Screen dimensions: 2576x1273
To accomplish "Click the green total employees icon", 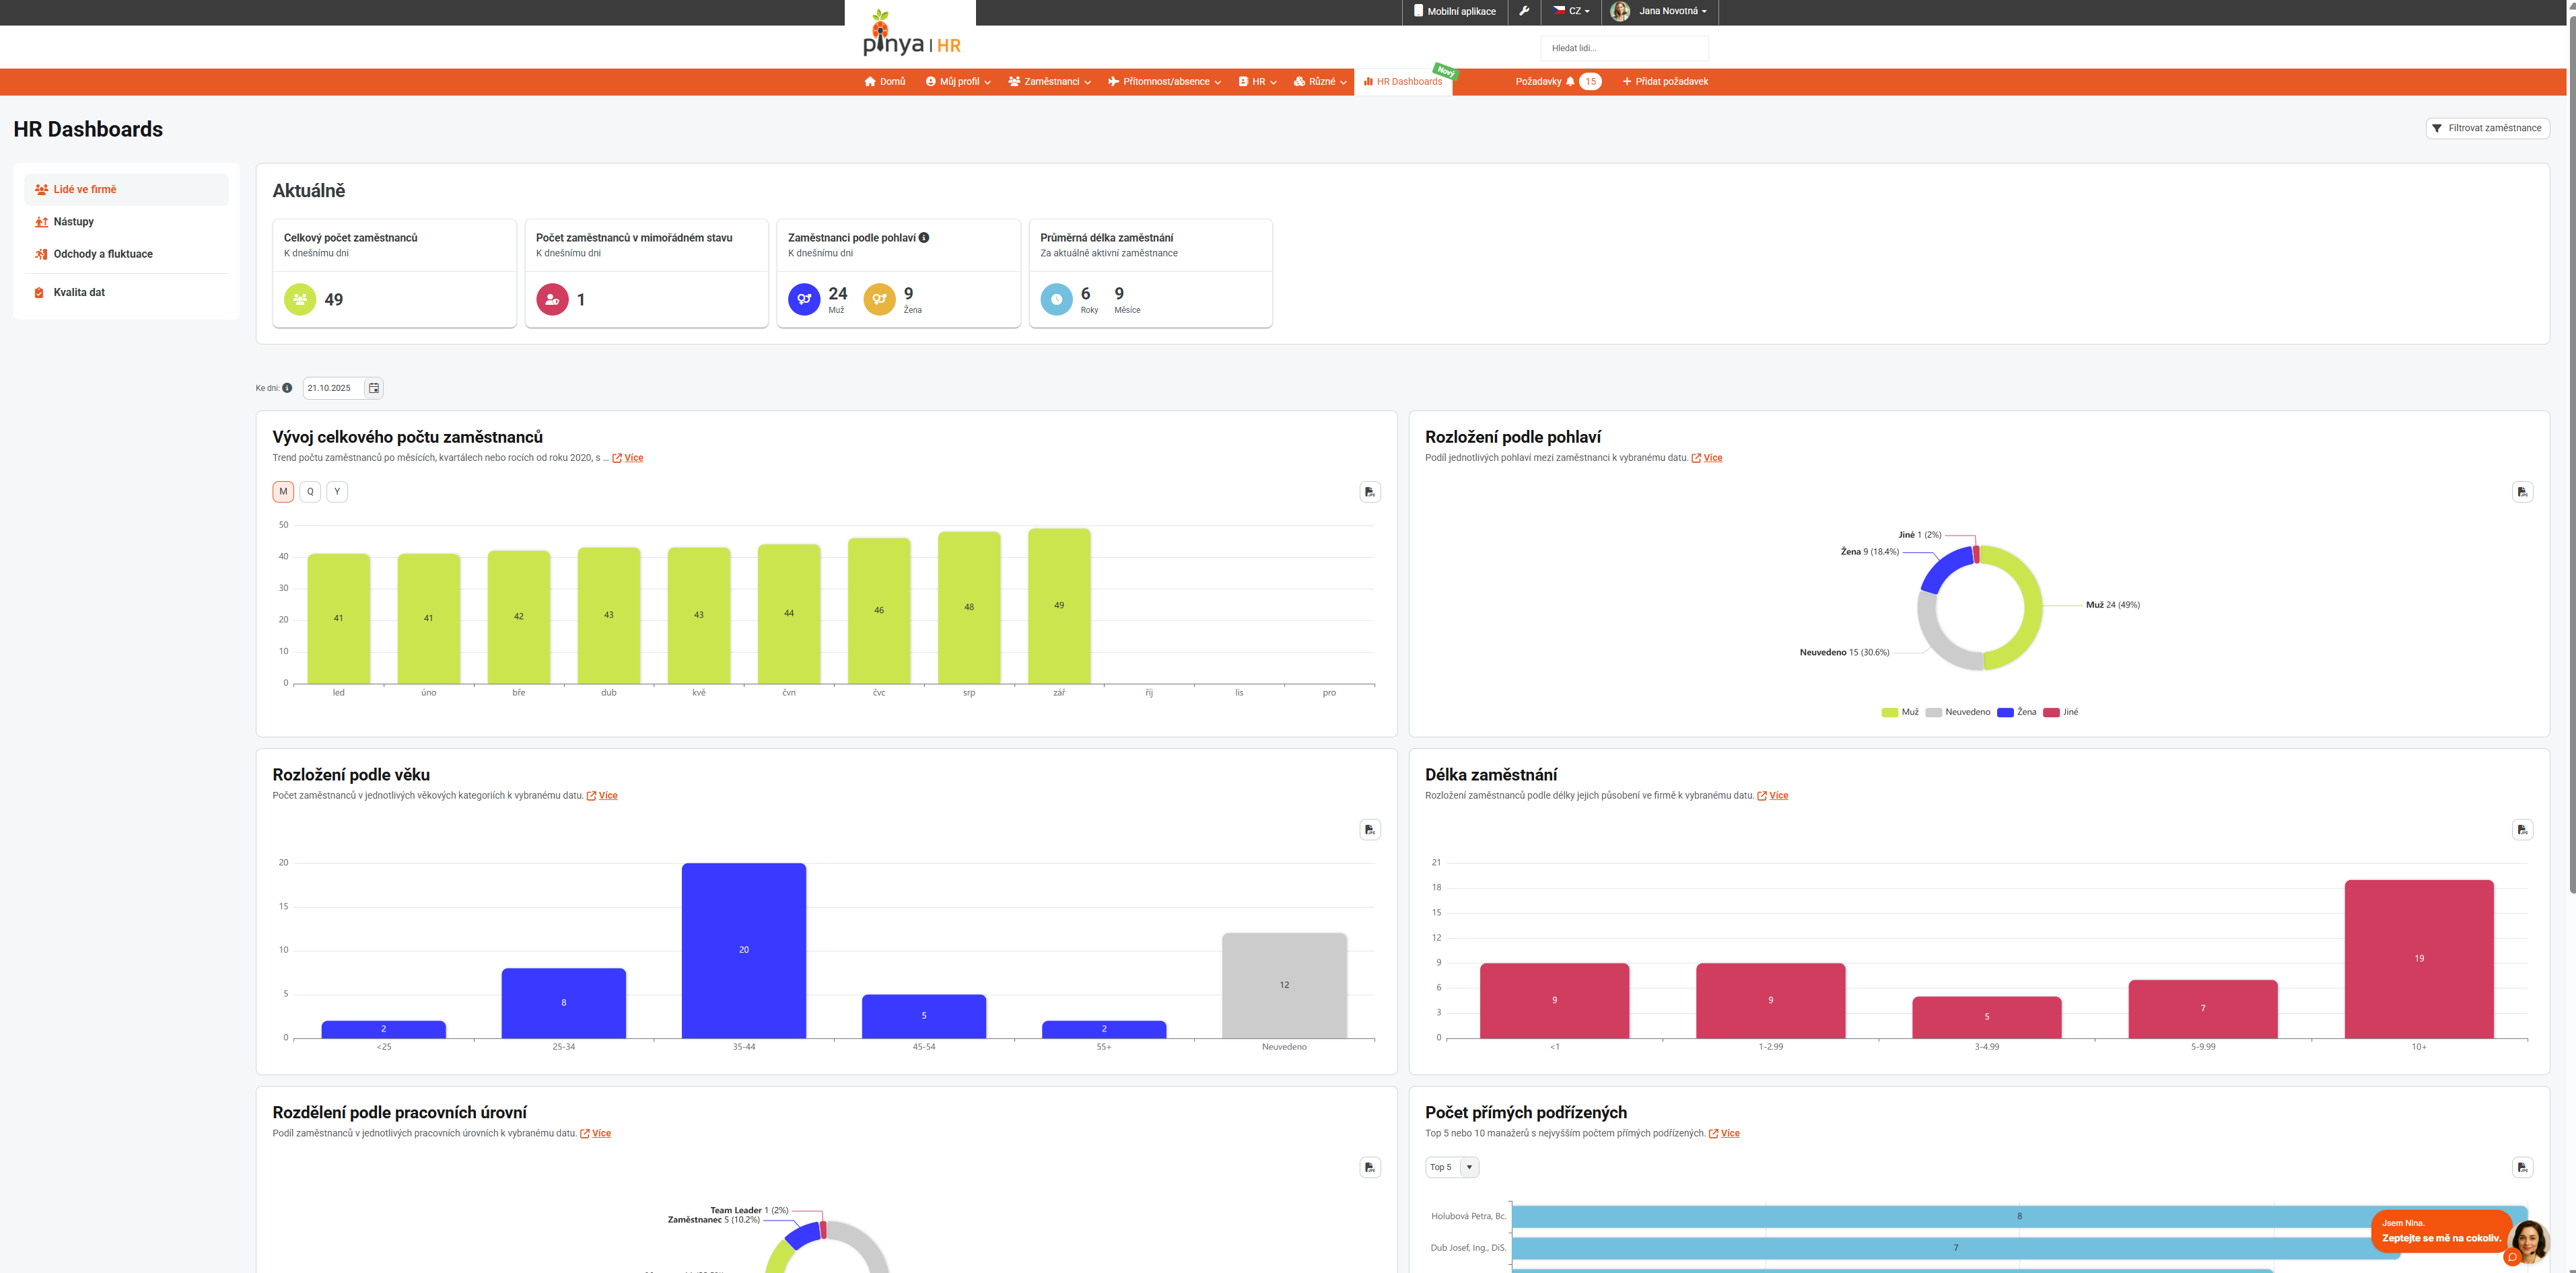I will [x=300, y=300].
